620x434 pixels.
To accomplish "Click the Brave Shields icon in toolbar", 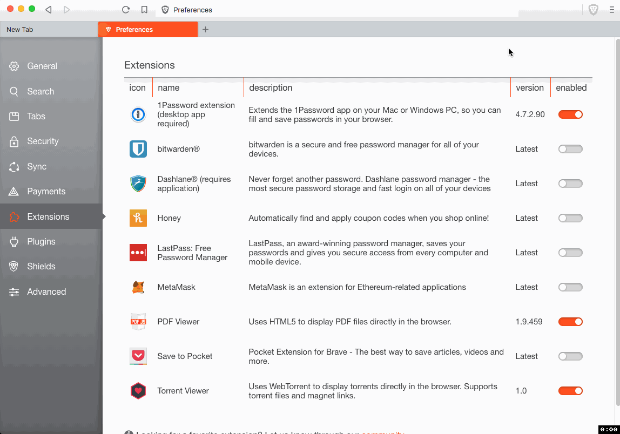I will coord(593,9).
